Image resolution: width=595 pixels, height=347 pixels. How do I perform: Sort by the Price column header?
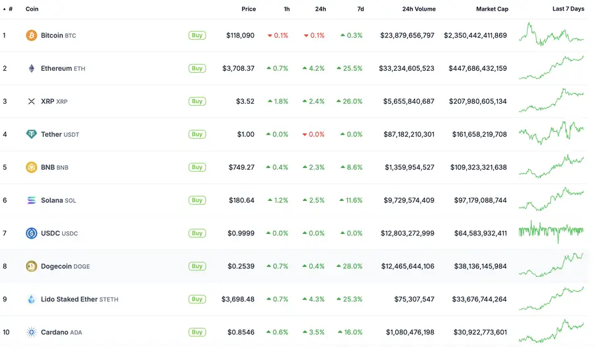click(249, 9)
